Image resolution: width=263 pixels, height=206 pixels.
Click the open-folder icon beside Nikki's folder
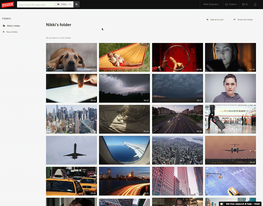(x=4, y=26)
